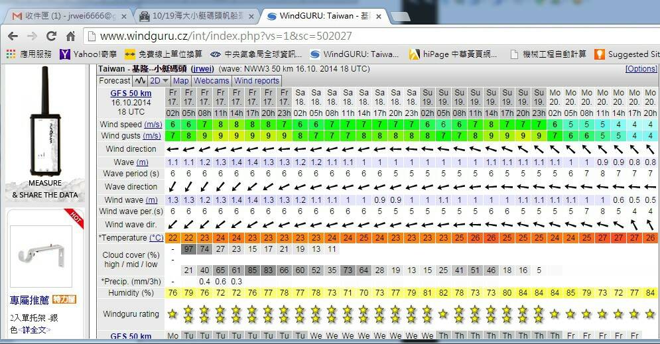Go to browser home page icon
Screen dimensions: 660x344
(x=71, y=36)
